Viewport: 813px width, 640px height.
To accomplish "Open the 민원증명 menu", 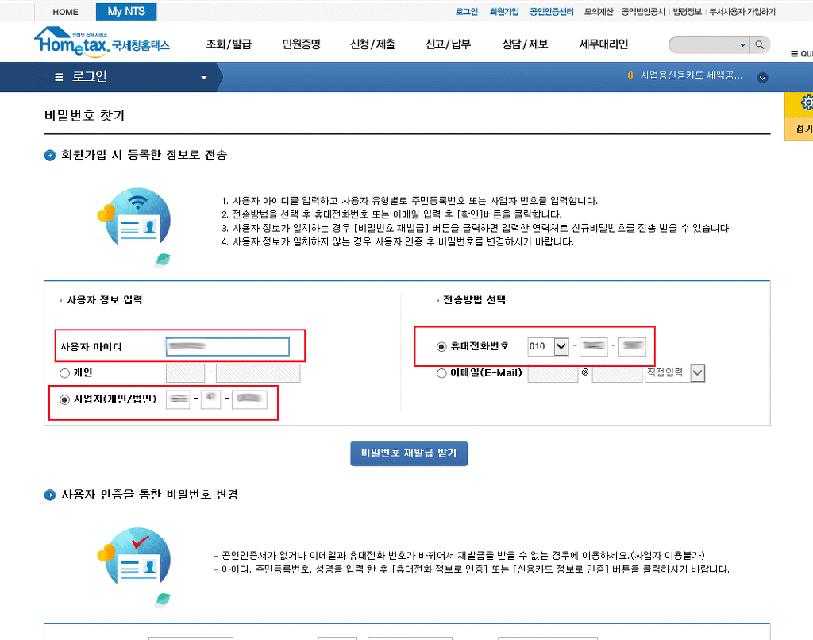I will coord(301,44).
